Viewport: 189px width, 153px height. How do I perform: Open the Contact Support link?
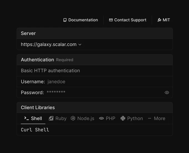click(128, 20)
